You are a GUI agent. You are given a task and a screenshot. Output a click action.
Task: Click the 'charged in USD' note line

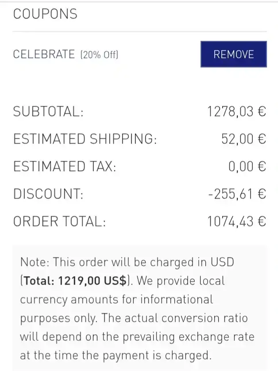point(127,262)
